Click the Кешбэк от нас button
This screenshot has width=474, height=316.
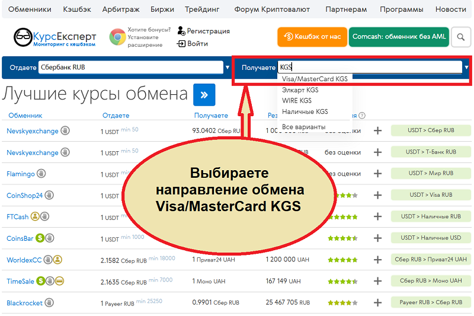tap(312, 37)
